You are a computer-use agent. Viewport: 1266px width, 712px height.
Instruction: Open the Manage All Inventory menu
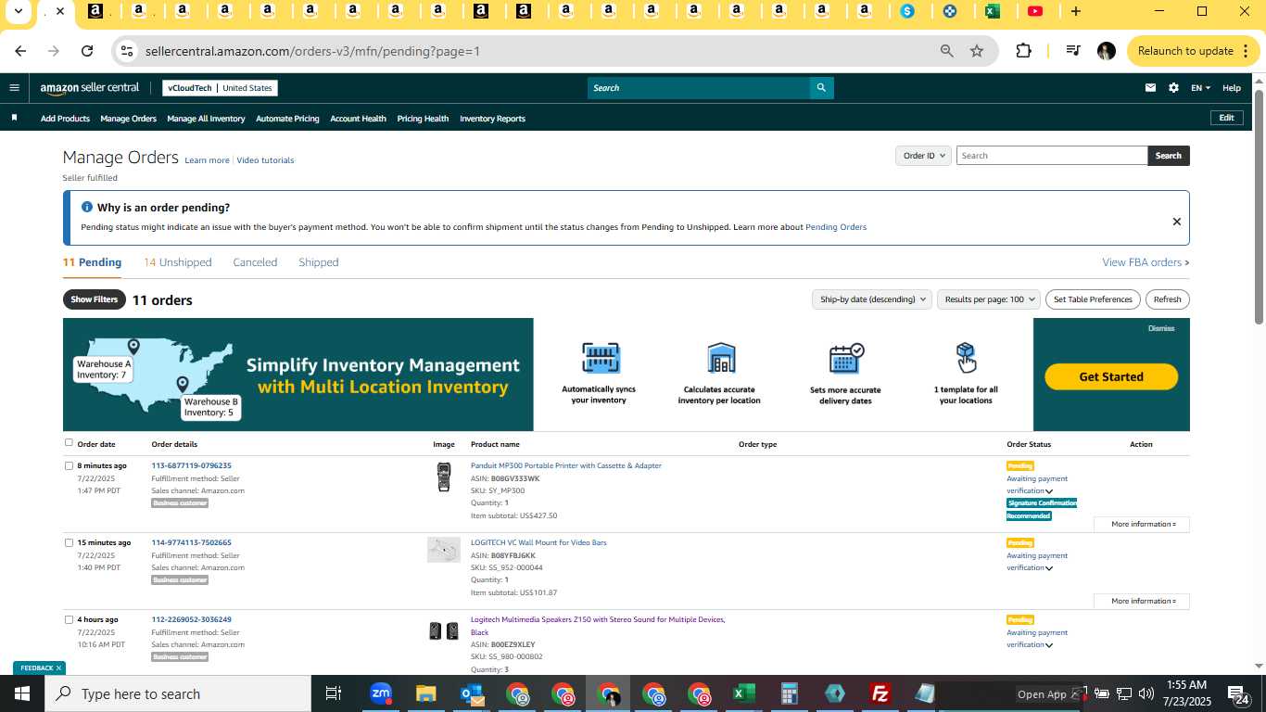(x=206, y=119)
